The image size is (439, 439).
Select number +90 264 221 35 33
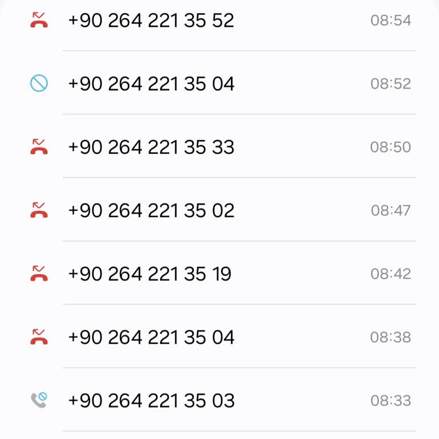click(151, 147)
